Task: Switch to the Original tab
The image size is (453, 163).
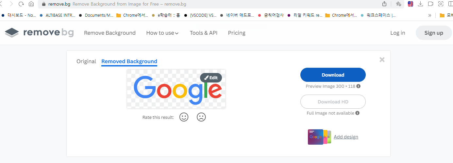Action: (x=86, y=61)
